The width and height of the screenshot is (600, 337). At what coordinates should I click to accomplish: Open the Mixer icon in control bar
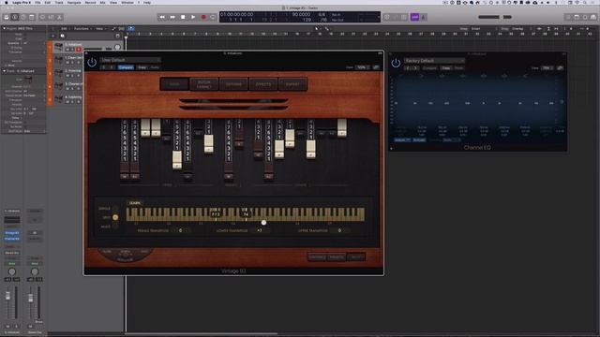(51, 17)
